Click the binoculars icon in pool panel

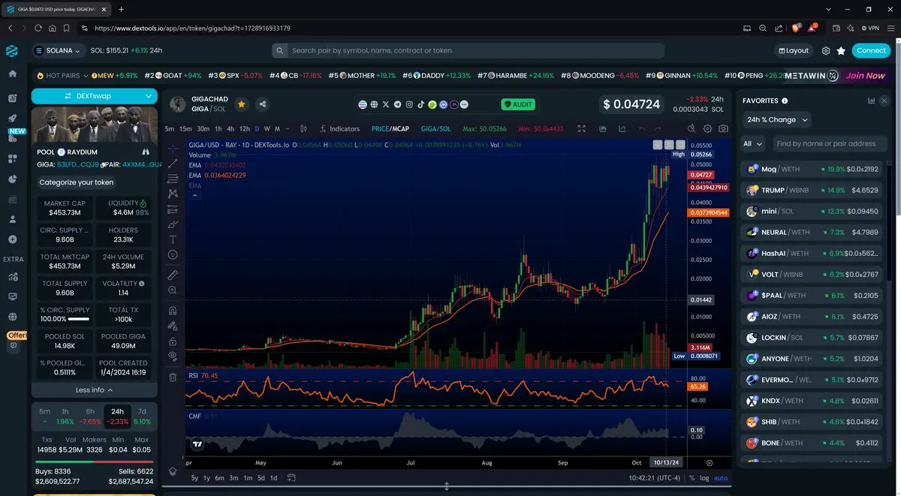(x=146, y=152)
